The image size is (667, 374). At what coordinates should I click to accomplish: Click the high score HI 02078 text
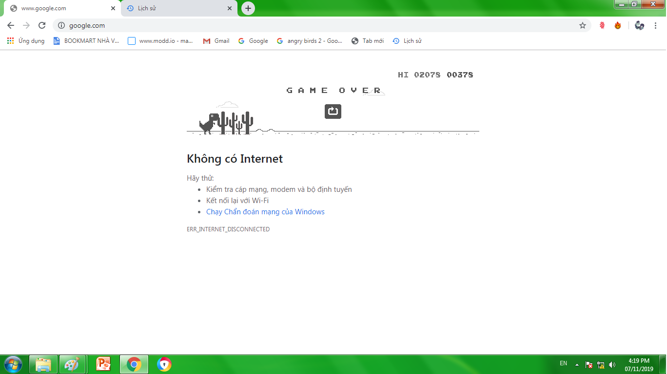pyautogui.click(x=419, y=75)
